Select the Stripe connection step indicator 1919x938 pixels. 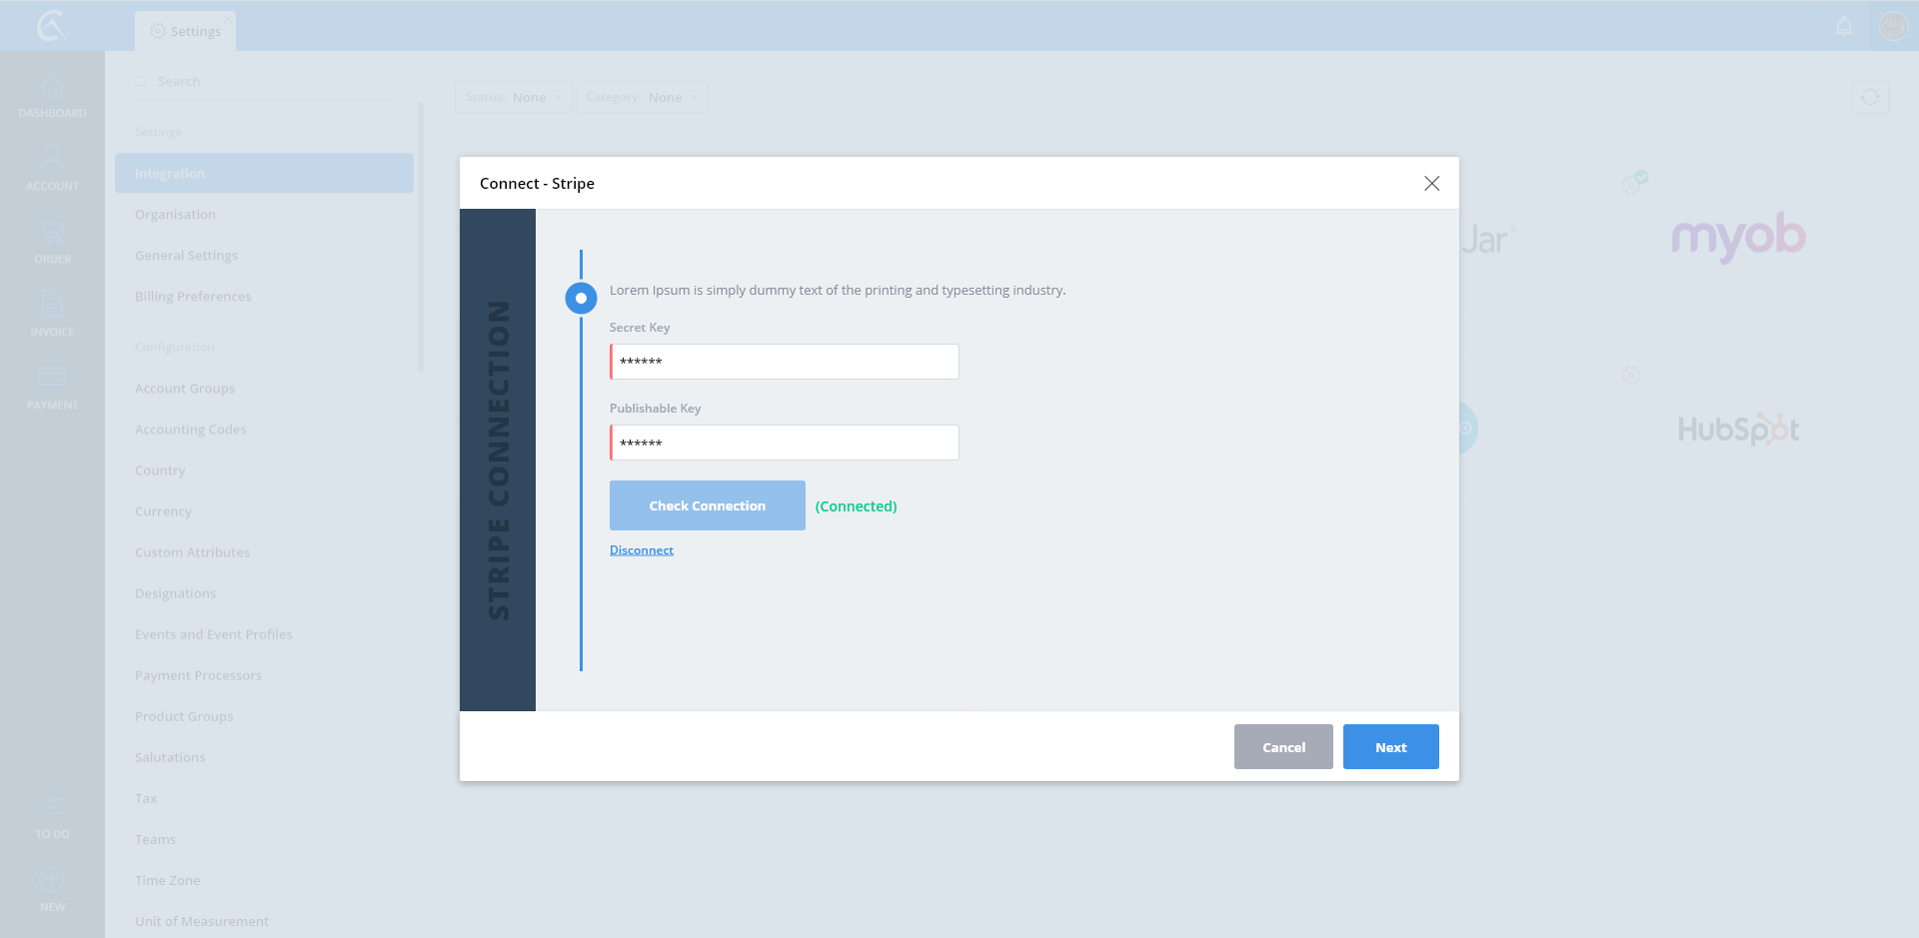pyautogui.click(x=581, y=298)
